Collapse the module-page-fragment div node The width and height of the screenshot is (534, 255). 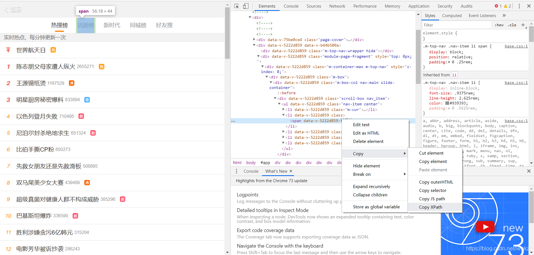258,56
